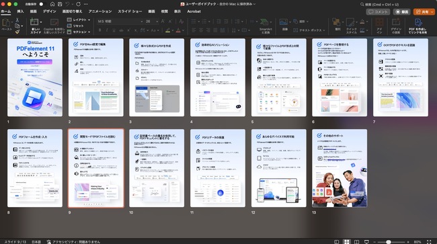Open the テキスト ボックス (Text Box) dropdown
This screenshot has width=437, height=244.
tap(309, 30)
